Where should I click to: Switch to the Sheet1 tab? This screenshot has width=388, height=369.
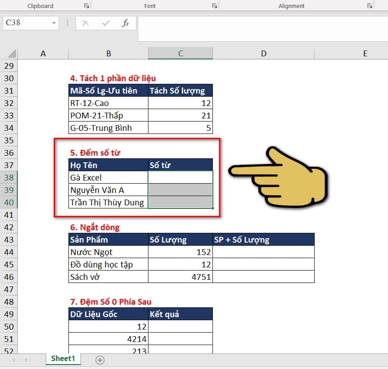(63, 358)
